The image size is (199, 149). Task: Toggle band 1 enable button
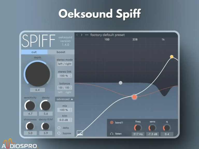[x=112, y=122]
